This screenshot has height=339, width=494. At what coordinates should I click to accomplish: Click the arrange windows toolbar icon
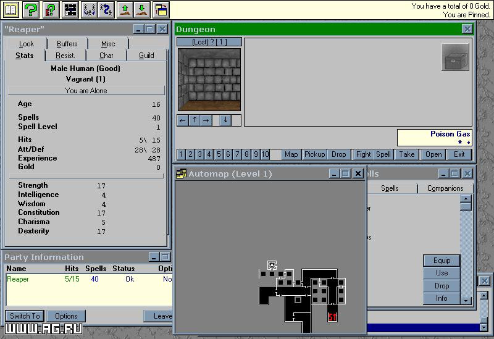click(161, 10)
